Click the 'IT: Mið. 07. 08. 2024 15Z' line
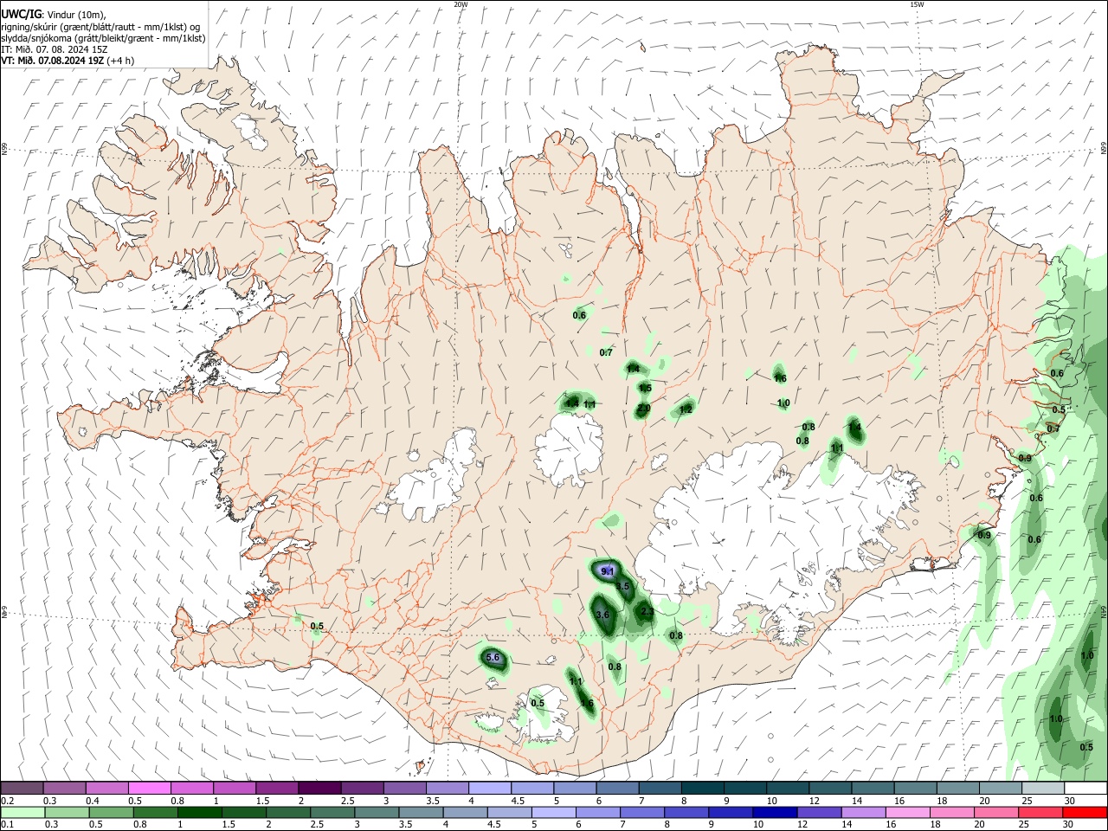This screenshot has height=831, width=1108. tap(54, 49)
